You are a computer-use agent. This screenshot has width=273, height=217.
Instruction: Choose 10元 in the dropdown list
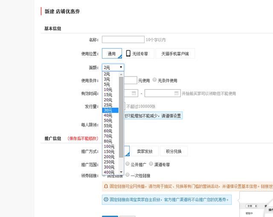tap(110, 90)
